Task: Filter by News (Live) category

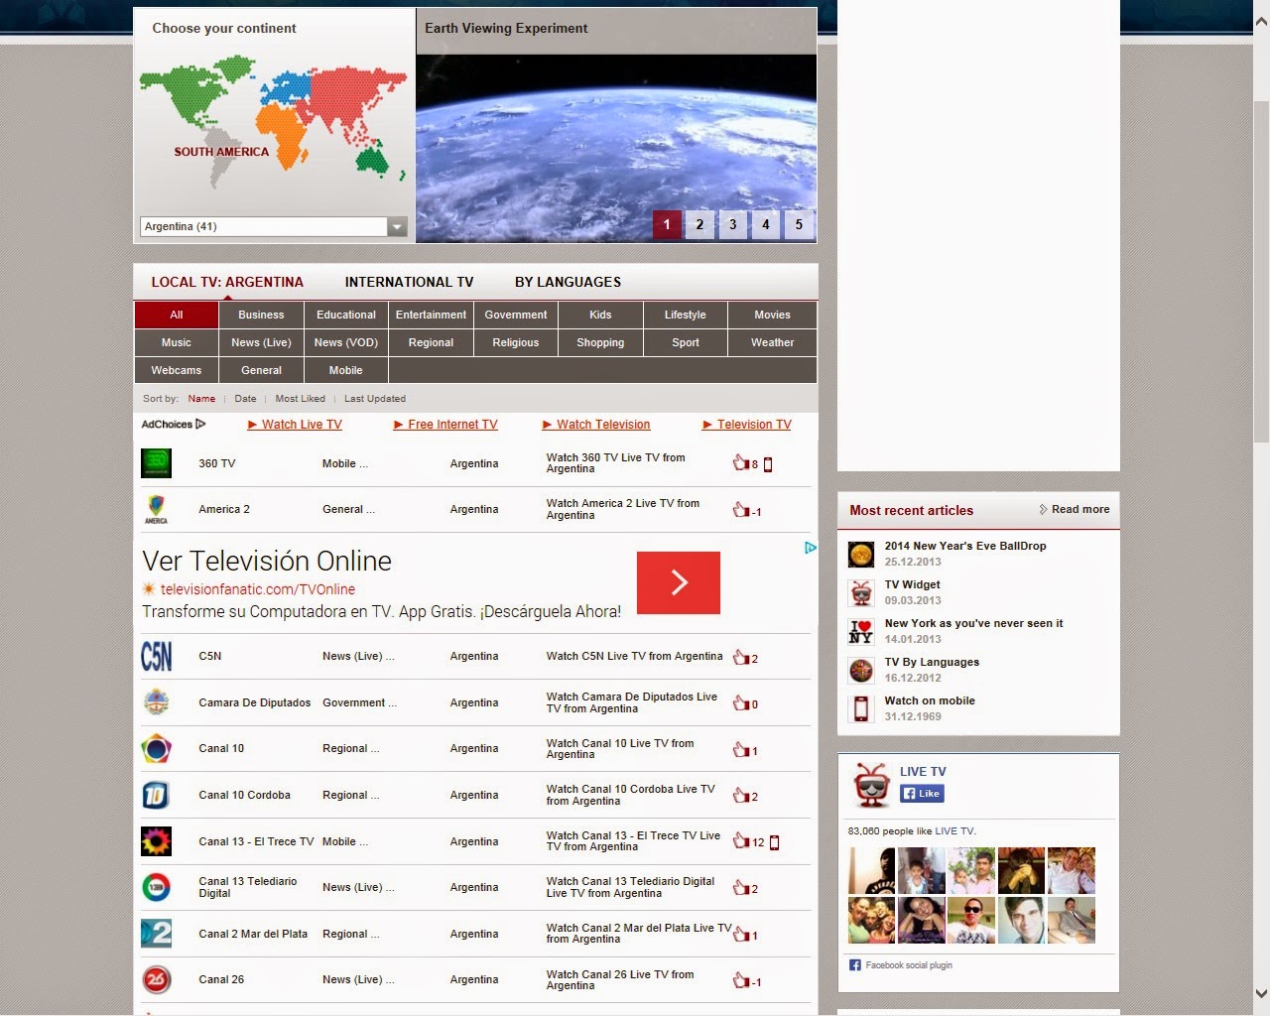Action: point(261,342)
